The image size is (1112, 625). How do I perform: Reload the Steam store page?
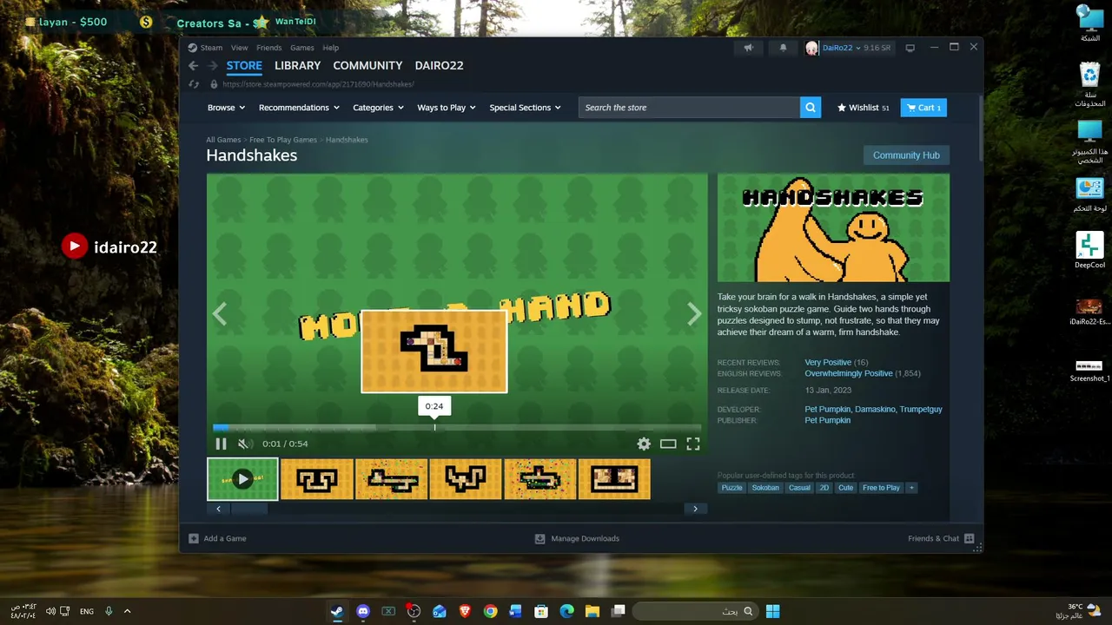[194, 84]
